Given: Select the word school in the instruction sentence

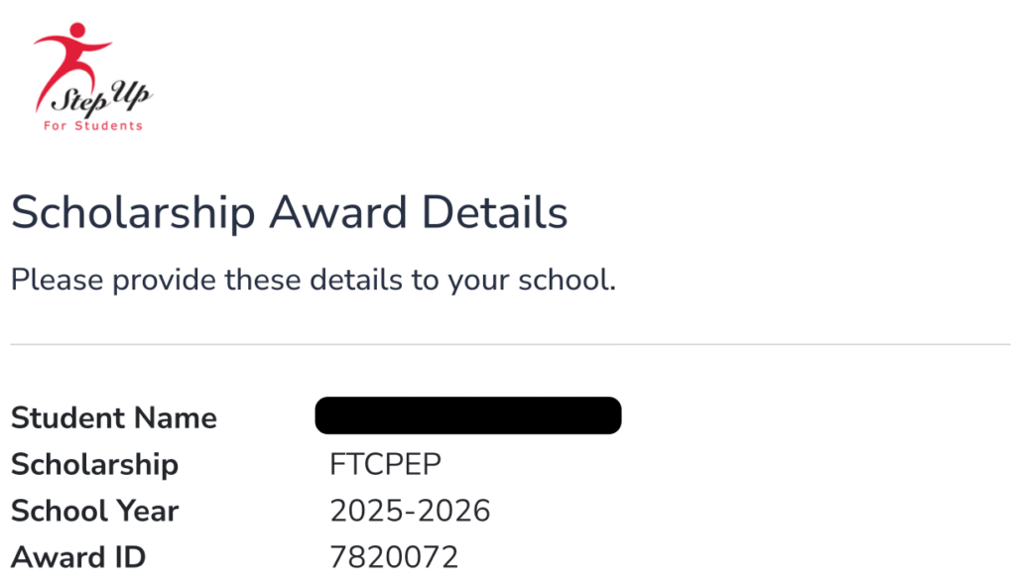Looking at the screenshot, I should click(x=567, y=280).
